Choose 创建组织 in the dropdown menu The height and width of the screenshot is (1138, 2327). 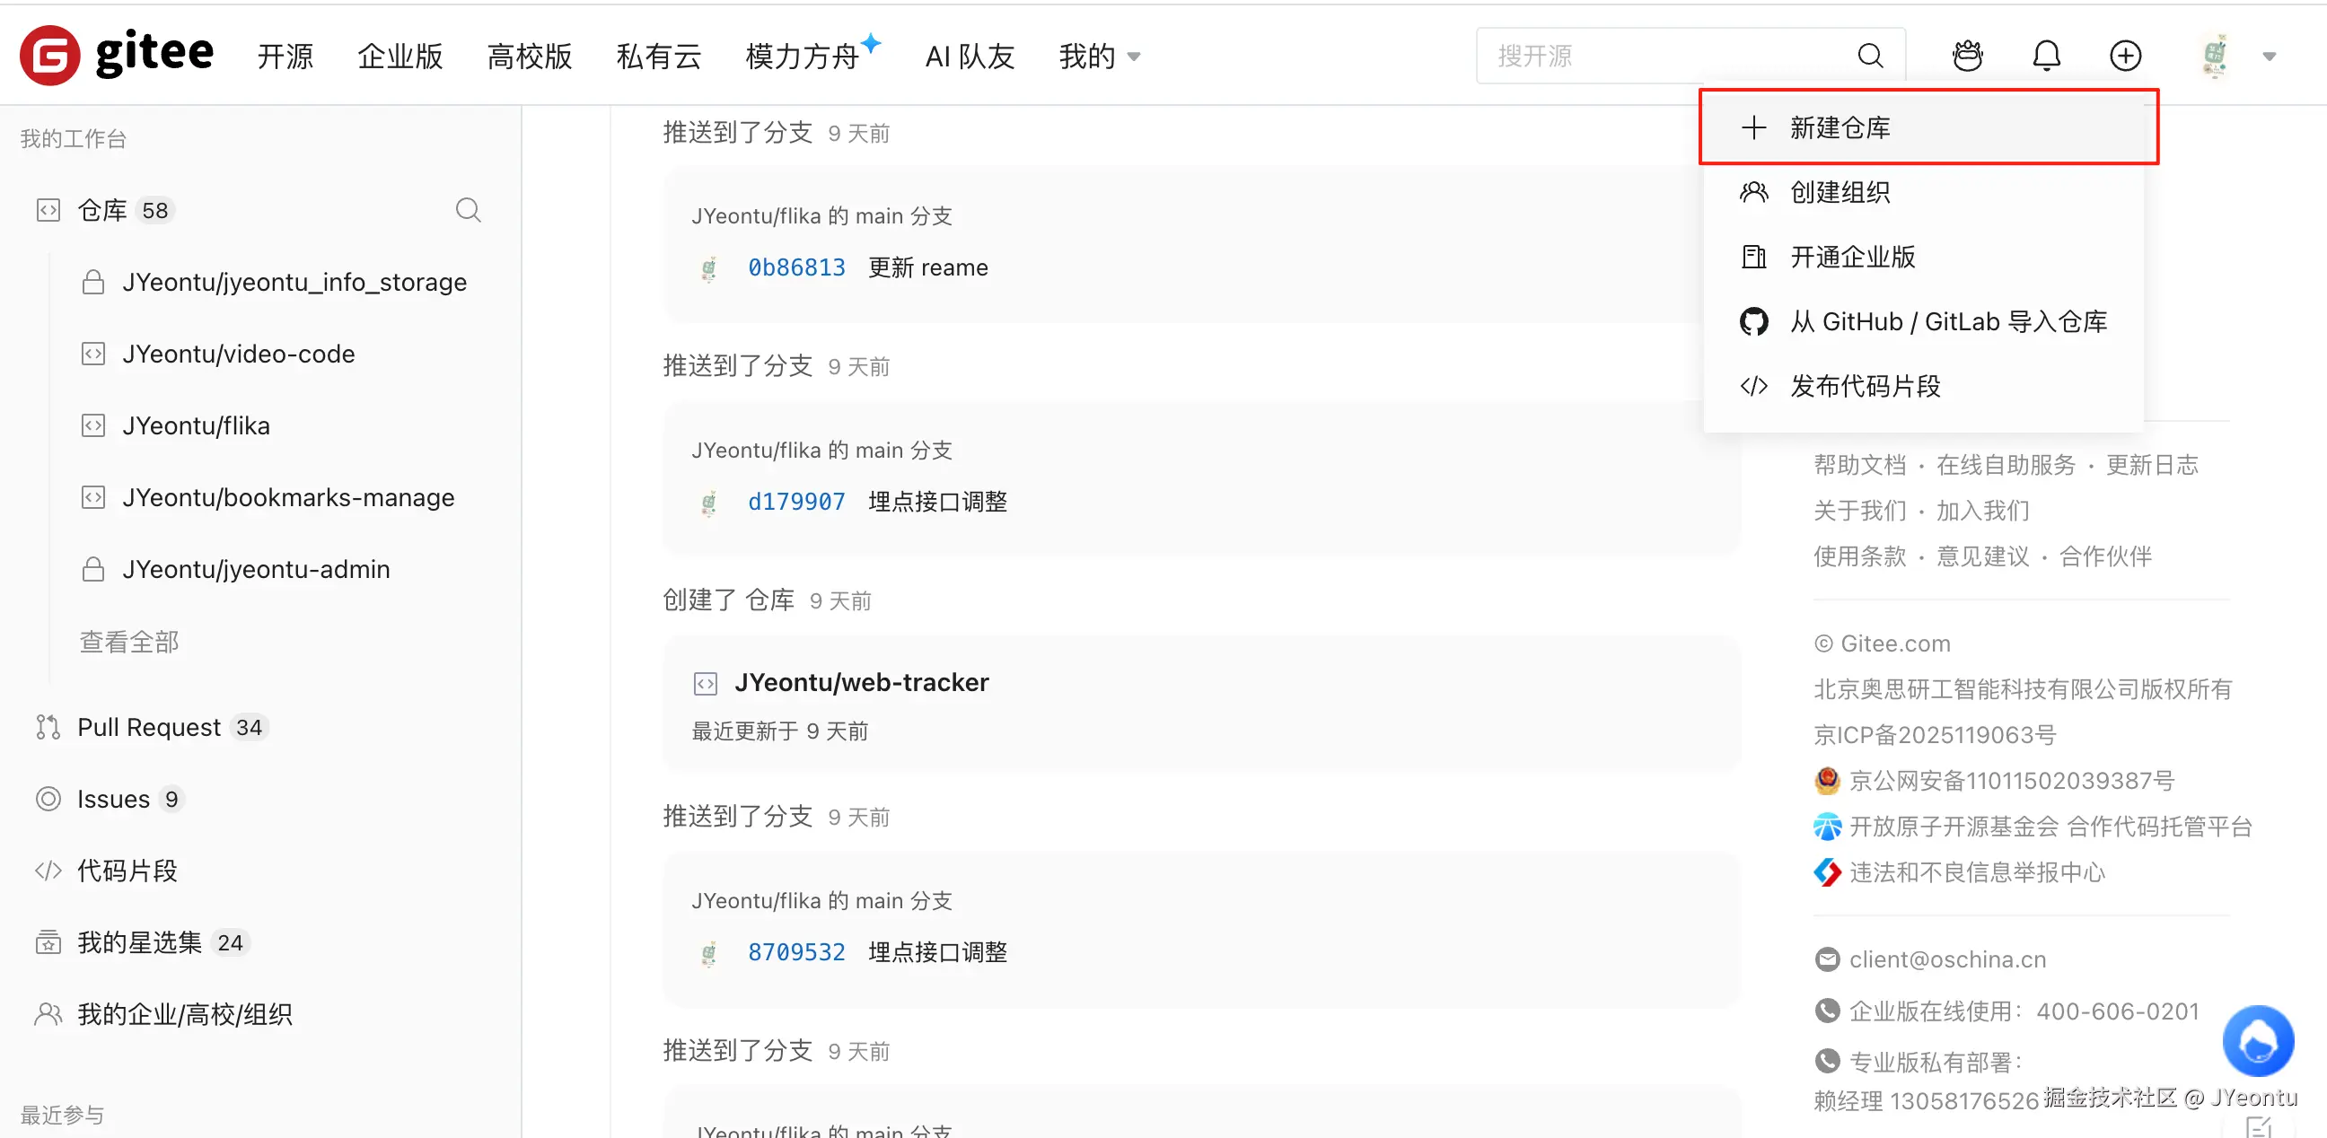tap(1840, 192)
